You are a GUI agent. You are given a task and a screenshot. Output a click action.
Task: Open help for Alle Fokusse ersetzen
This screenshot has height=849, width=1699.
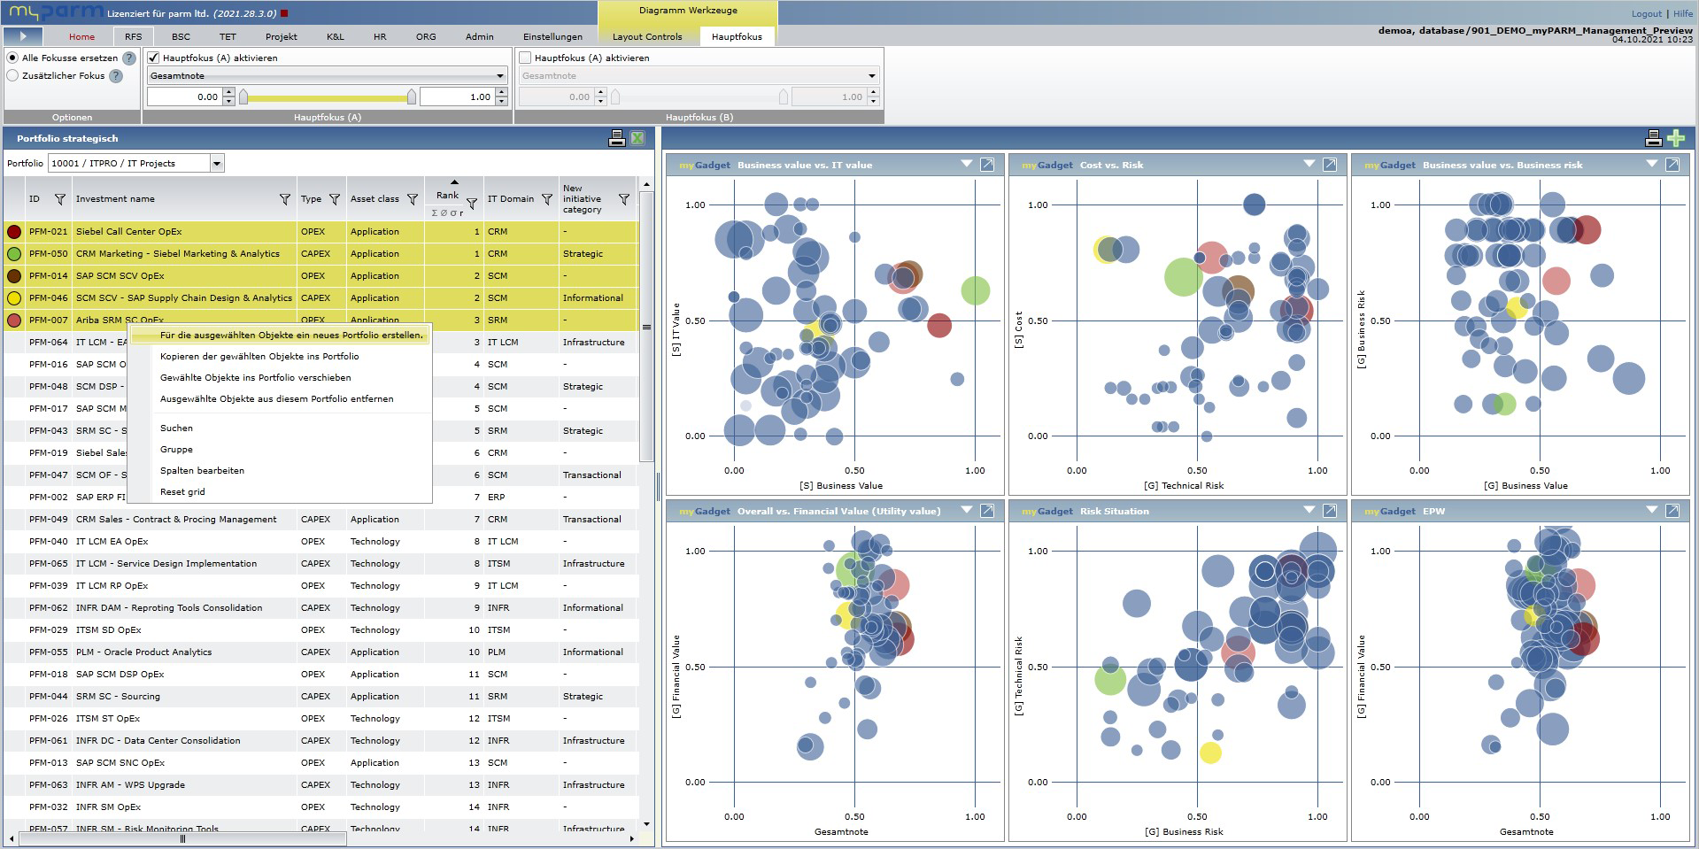coord(129,58)
